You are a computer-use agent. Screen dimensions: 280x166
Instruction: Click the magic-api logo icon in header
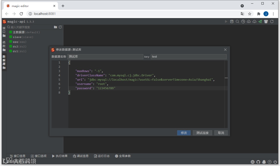pyautogui.click(x=4, y=21)
